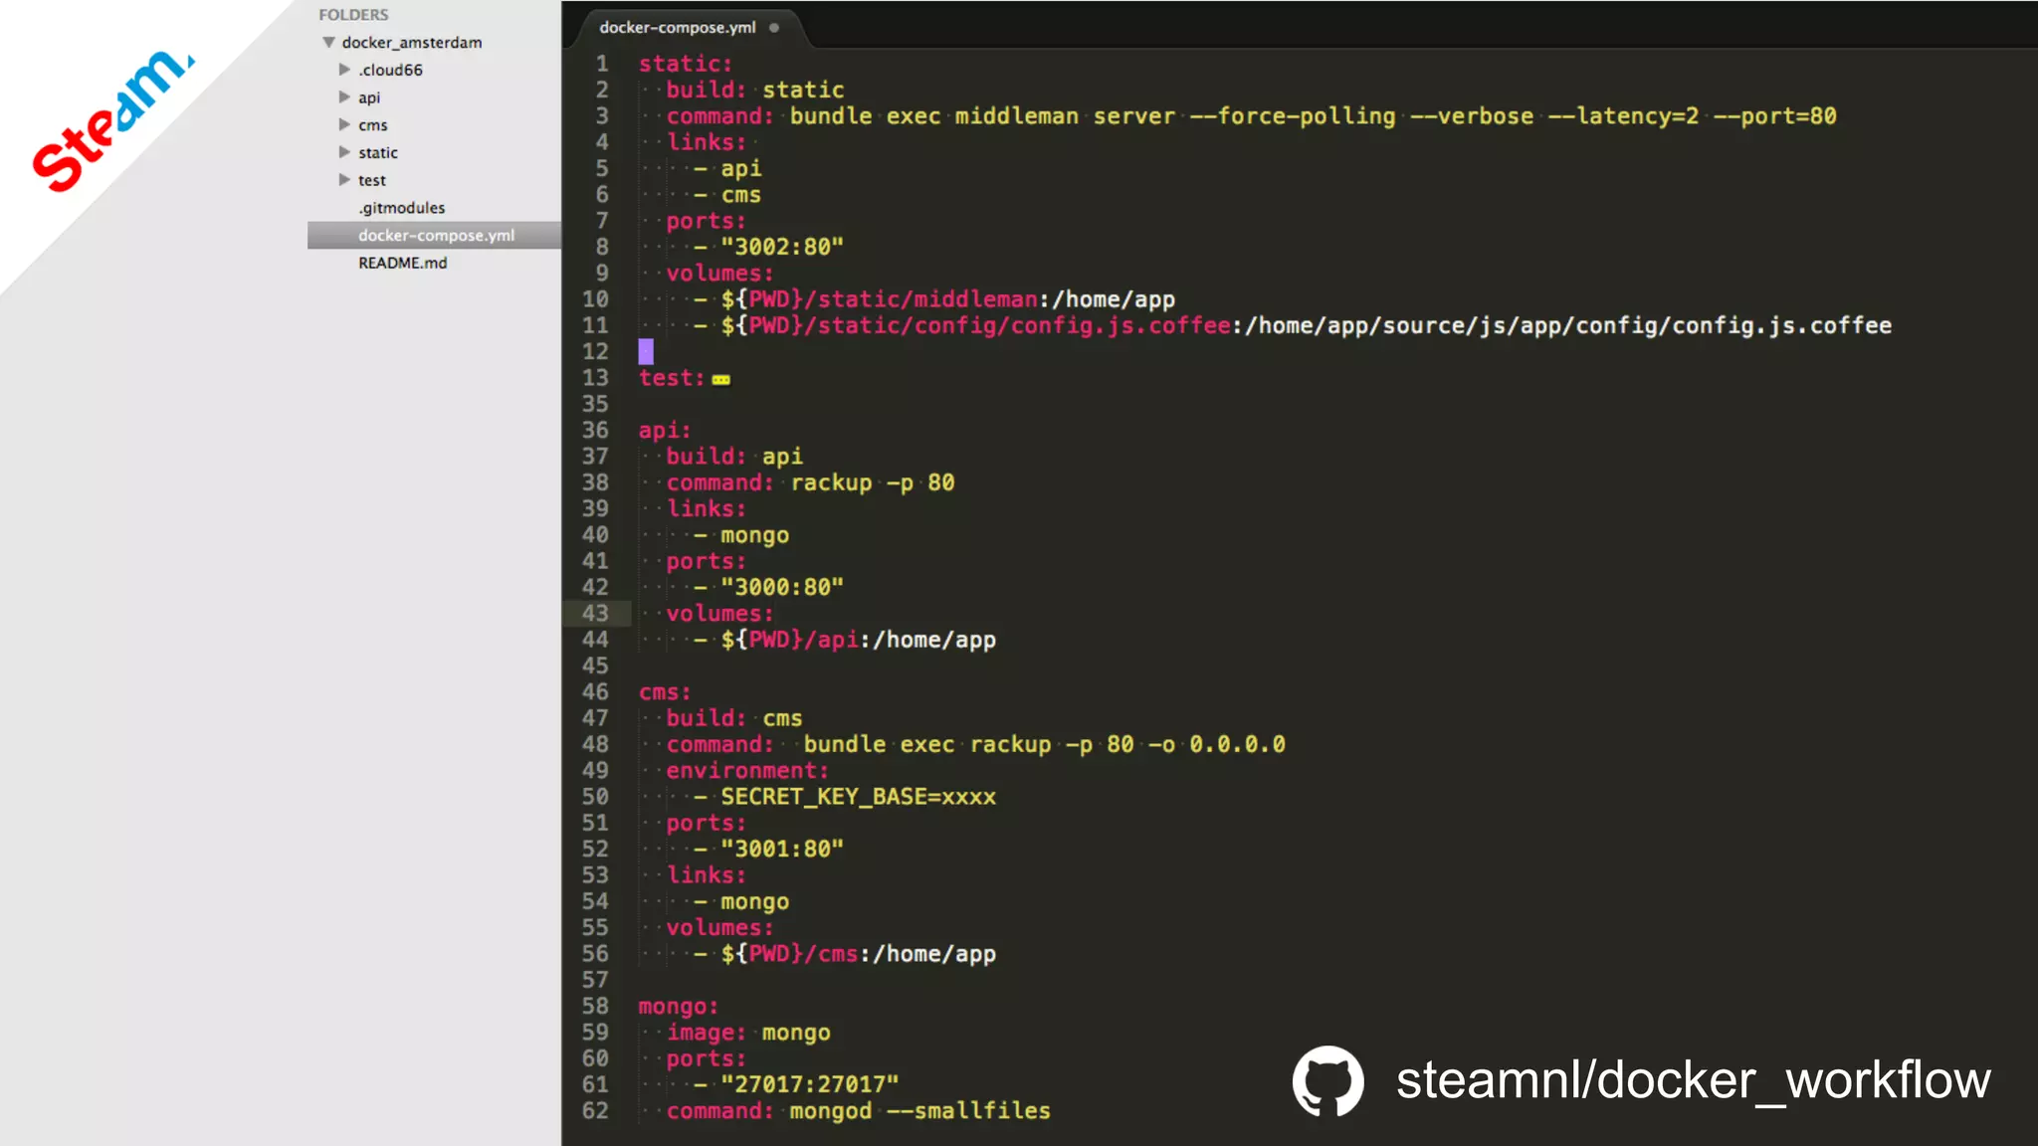Click the GitHub octocat logo
2038x1146 pixels.
click(x=1327, y=1080)
